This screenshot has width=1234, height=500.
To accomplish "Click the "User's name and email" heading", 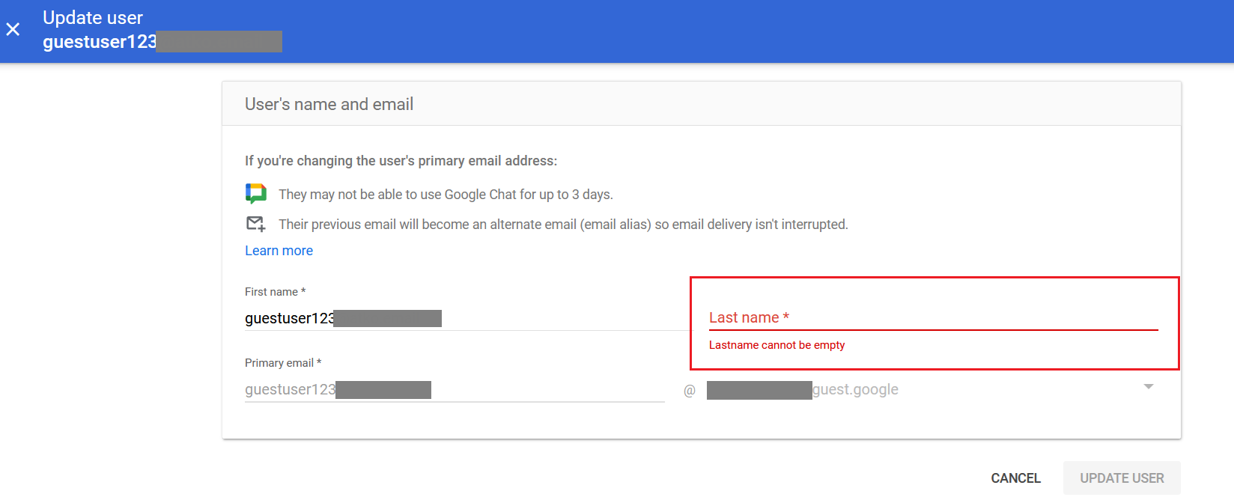I will coord(329,104).
